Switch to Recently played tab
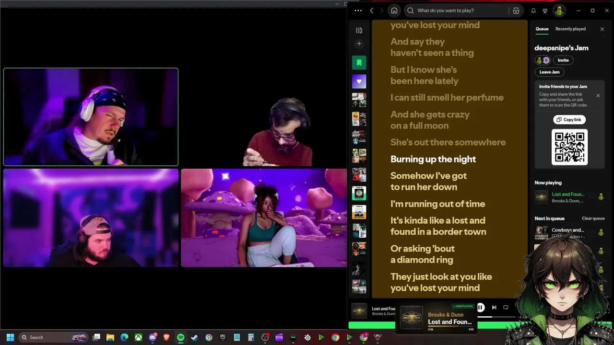The height and width of the screenshot is (345, 614). 570,29
